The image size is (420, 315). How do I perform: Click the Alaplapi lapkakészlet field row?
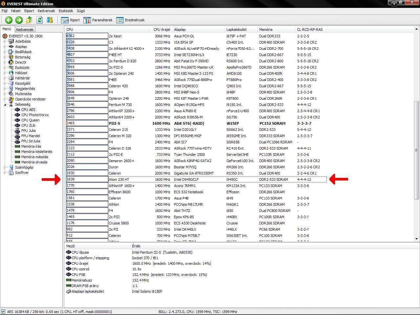coord(161,291)
